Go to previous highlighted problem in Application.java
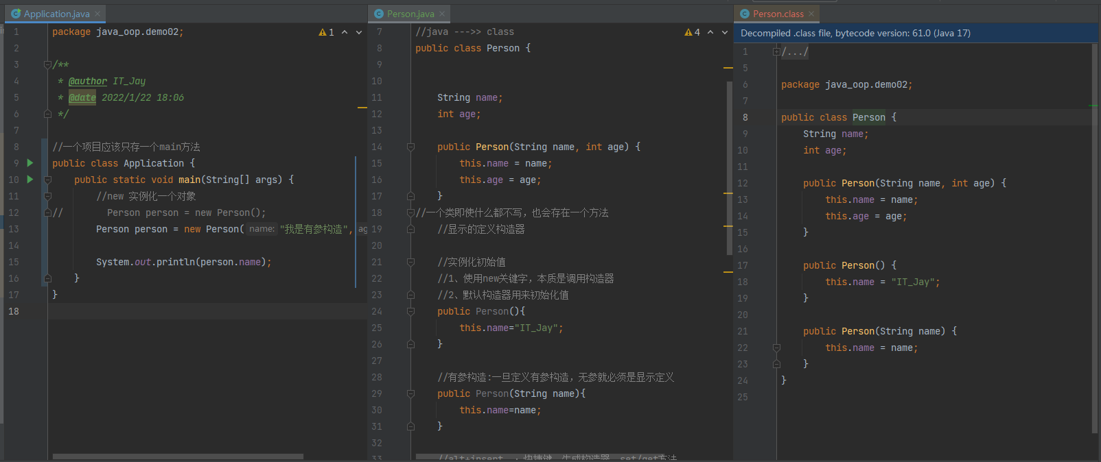Screen dimensions: 1101x462 coord(345,32)
